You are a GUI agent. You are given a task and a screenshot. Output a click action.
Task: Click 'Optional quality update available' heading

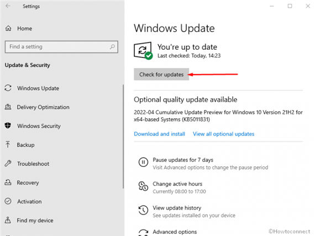point(186,99)
